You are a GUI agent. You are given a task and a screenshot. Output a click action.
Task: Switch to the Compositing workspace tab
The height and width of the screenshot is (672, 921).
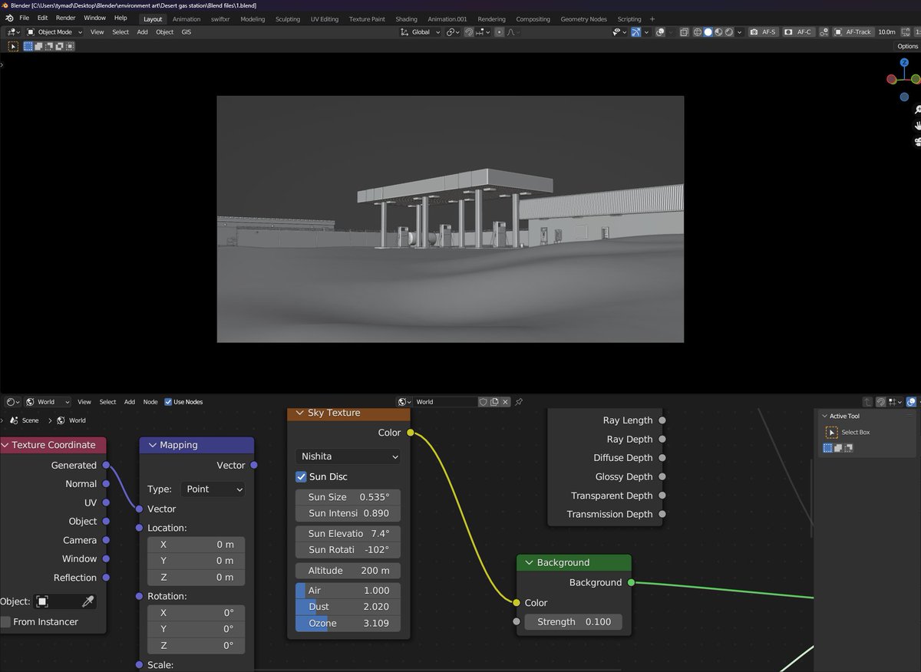(533, 19)
